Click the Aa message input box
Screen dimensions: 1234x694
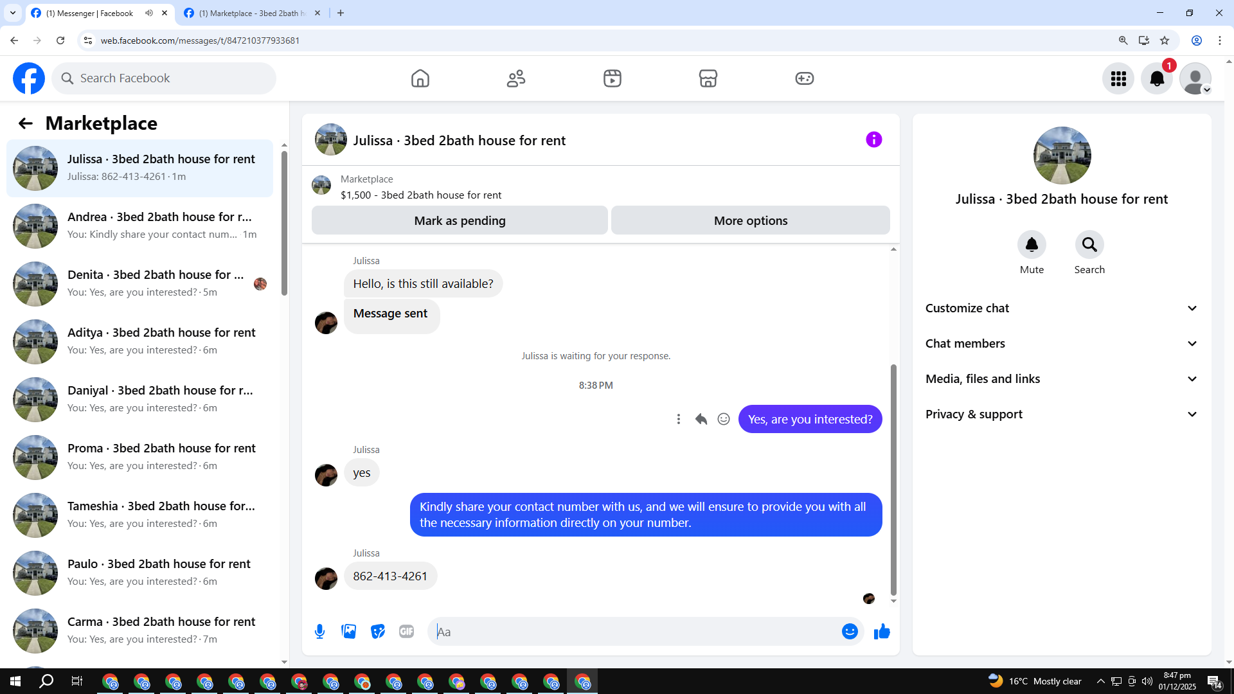click(x=633, y=632)
